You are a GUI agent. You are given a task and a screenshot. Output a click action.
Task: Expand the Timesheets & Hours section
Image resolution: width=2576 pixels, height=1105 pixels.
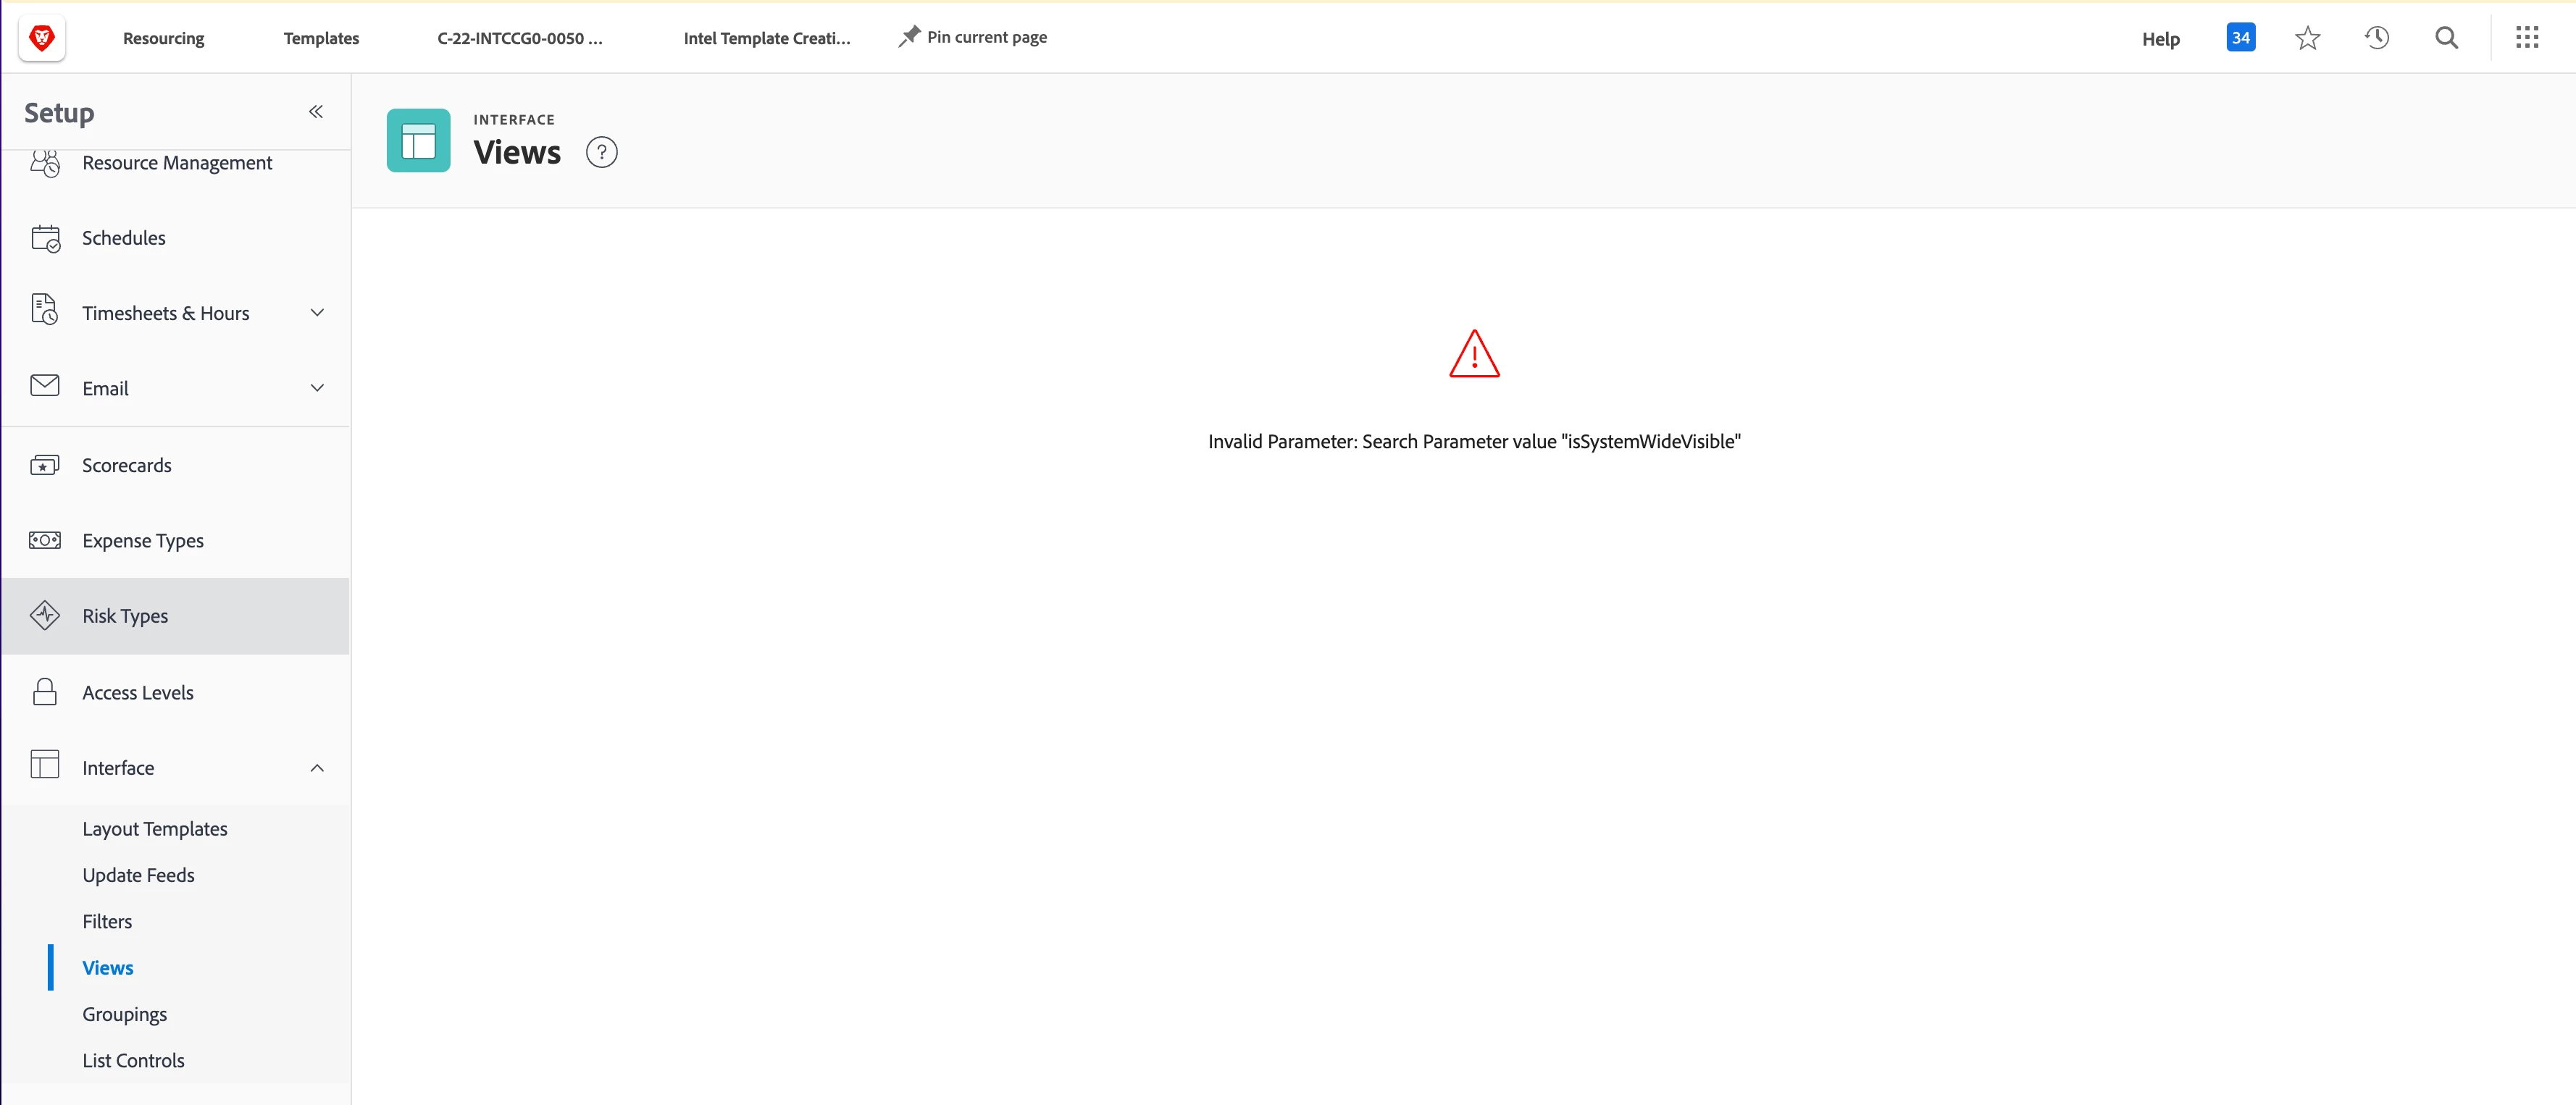point(317,313)
